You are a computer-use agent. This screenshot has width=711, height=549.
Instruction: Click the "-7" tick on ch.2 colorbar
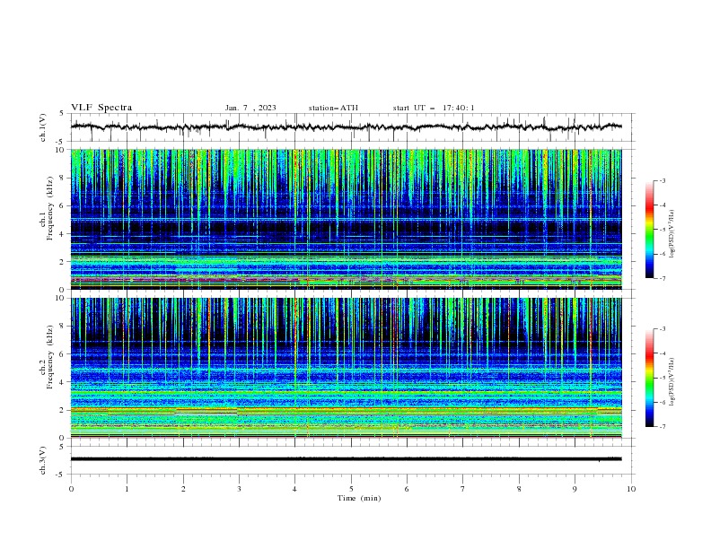pyautogui.click(x=662, y=426)
